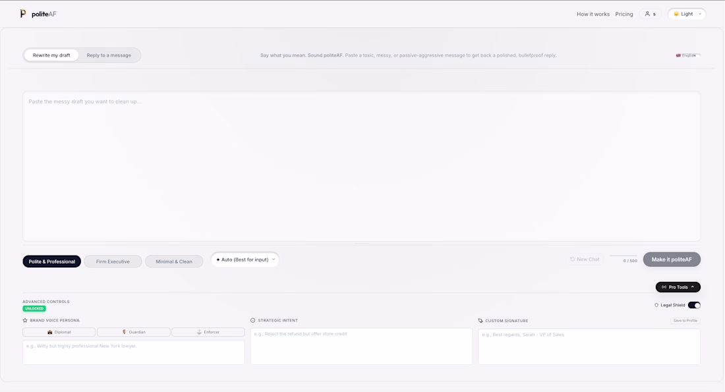Screen dimensions: 725x392
Task: Click the Pro Tools signal icon
Action: click(x=664, y=287)
